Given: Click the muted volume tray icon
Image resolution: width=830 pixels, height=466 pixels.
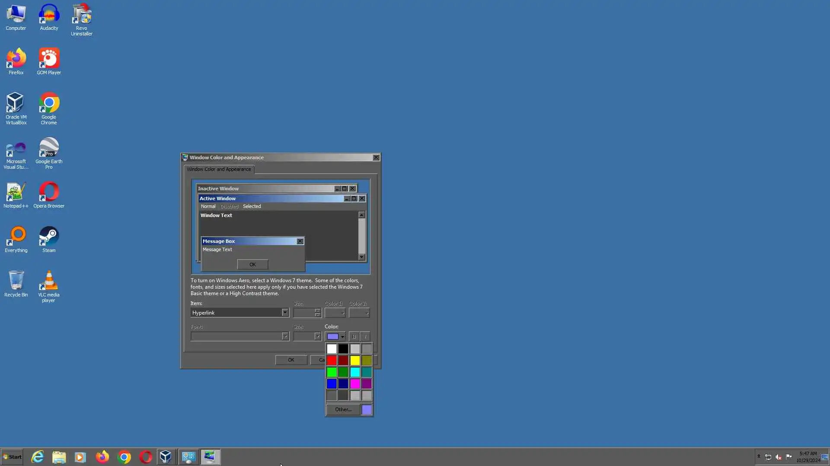Looking at the screenshot, I should click(779, 457).
